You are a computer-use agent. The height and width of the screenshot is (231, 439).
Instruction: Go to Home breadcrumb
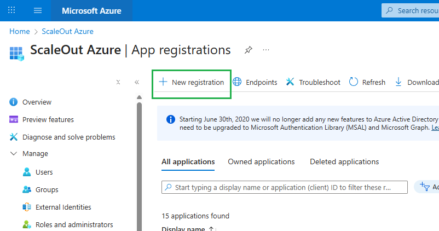pyautogui.click(x=20, y=31)
